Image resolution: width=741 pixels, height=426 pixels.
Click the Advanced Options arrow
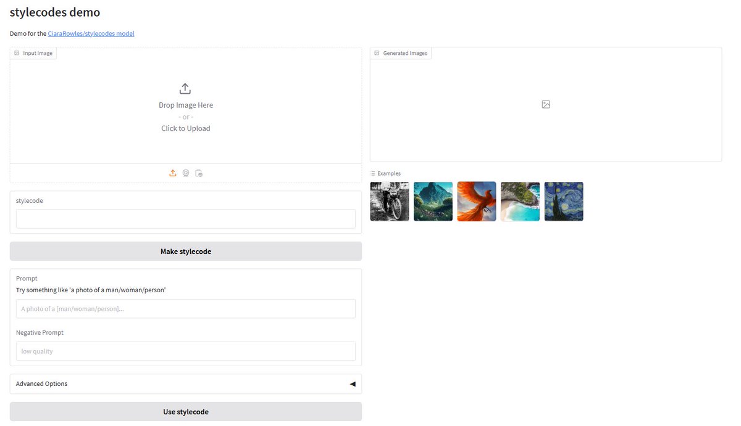coord(353,383)
